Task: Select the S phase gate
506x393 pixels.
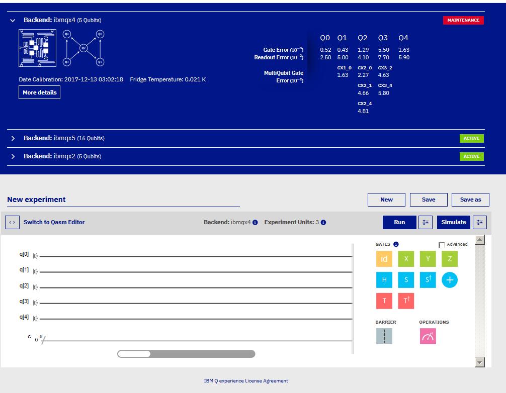Action: click(x=406, y=280)
